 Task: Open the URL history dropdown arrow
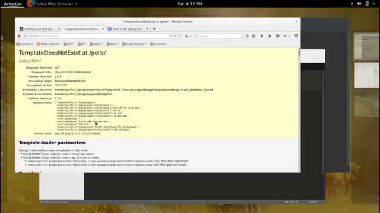175,36
